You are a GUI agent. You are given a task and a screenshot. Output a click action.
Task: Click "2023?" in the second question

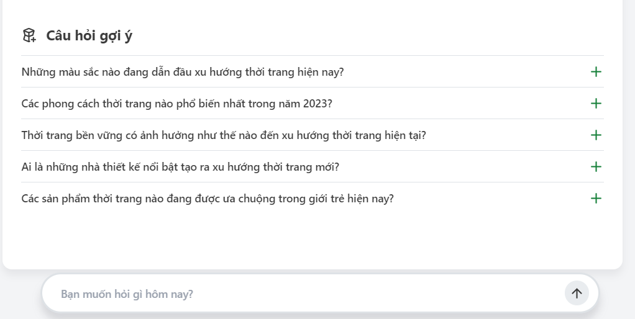(317, 104)
